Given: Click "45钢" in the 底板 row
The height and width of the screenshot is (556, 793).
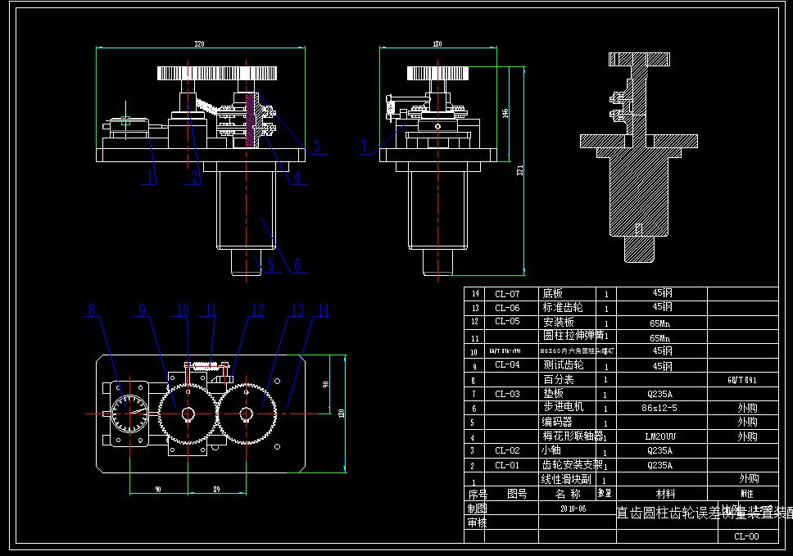Looking at the screenshot, I should click(x=662, y=292).
